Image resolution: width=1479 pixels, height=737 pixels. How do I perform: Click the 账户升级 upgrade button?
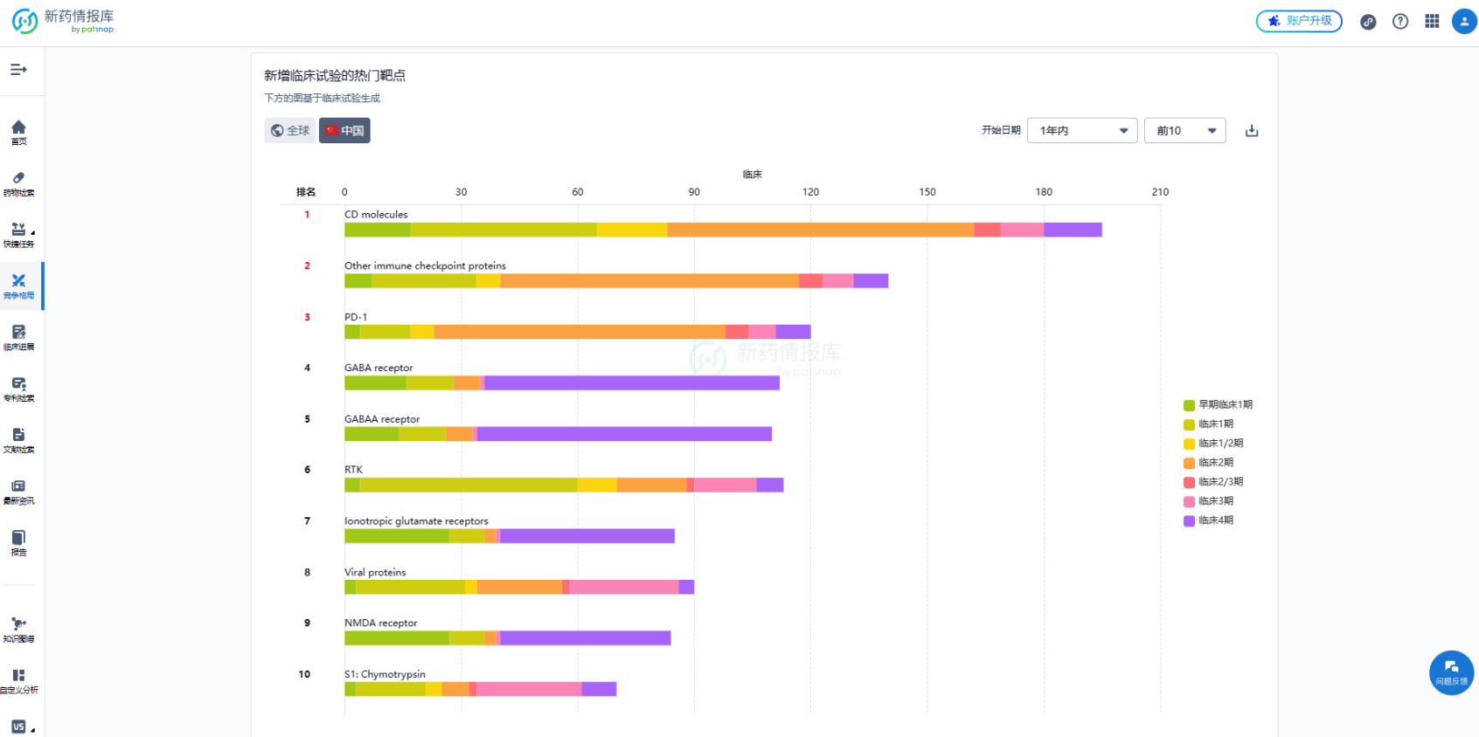click(x=1299, y=21)
